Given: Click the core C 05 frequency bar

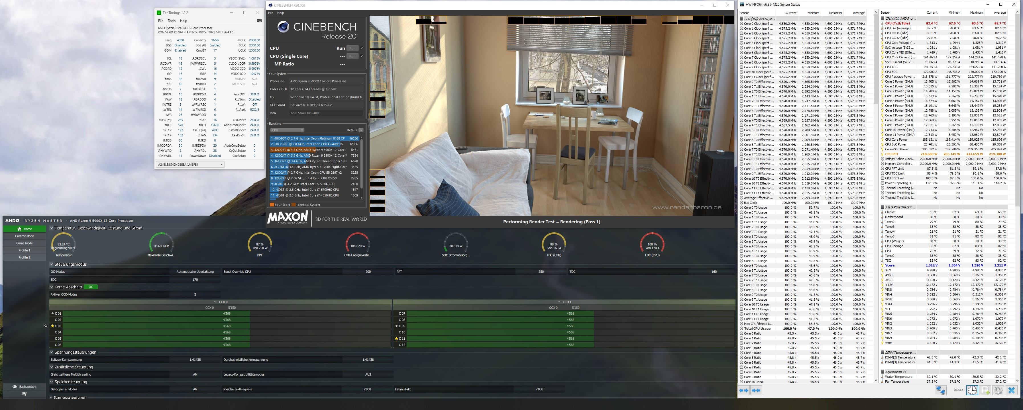Looking at the screenshot, I should pos(227,339).
